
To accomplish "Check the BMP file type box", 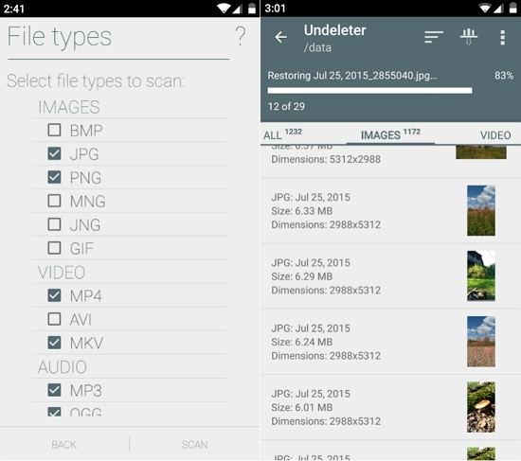I will 54,130.
